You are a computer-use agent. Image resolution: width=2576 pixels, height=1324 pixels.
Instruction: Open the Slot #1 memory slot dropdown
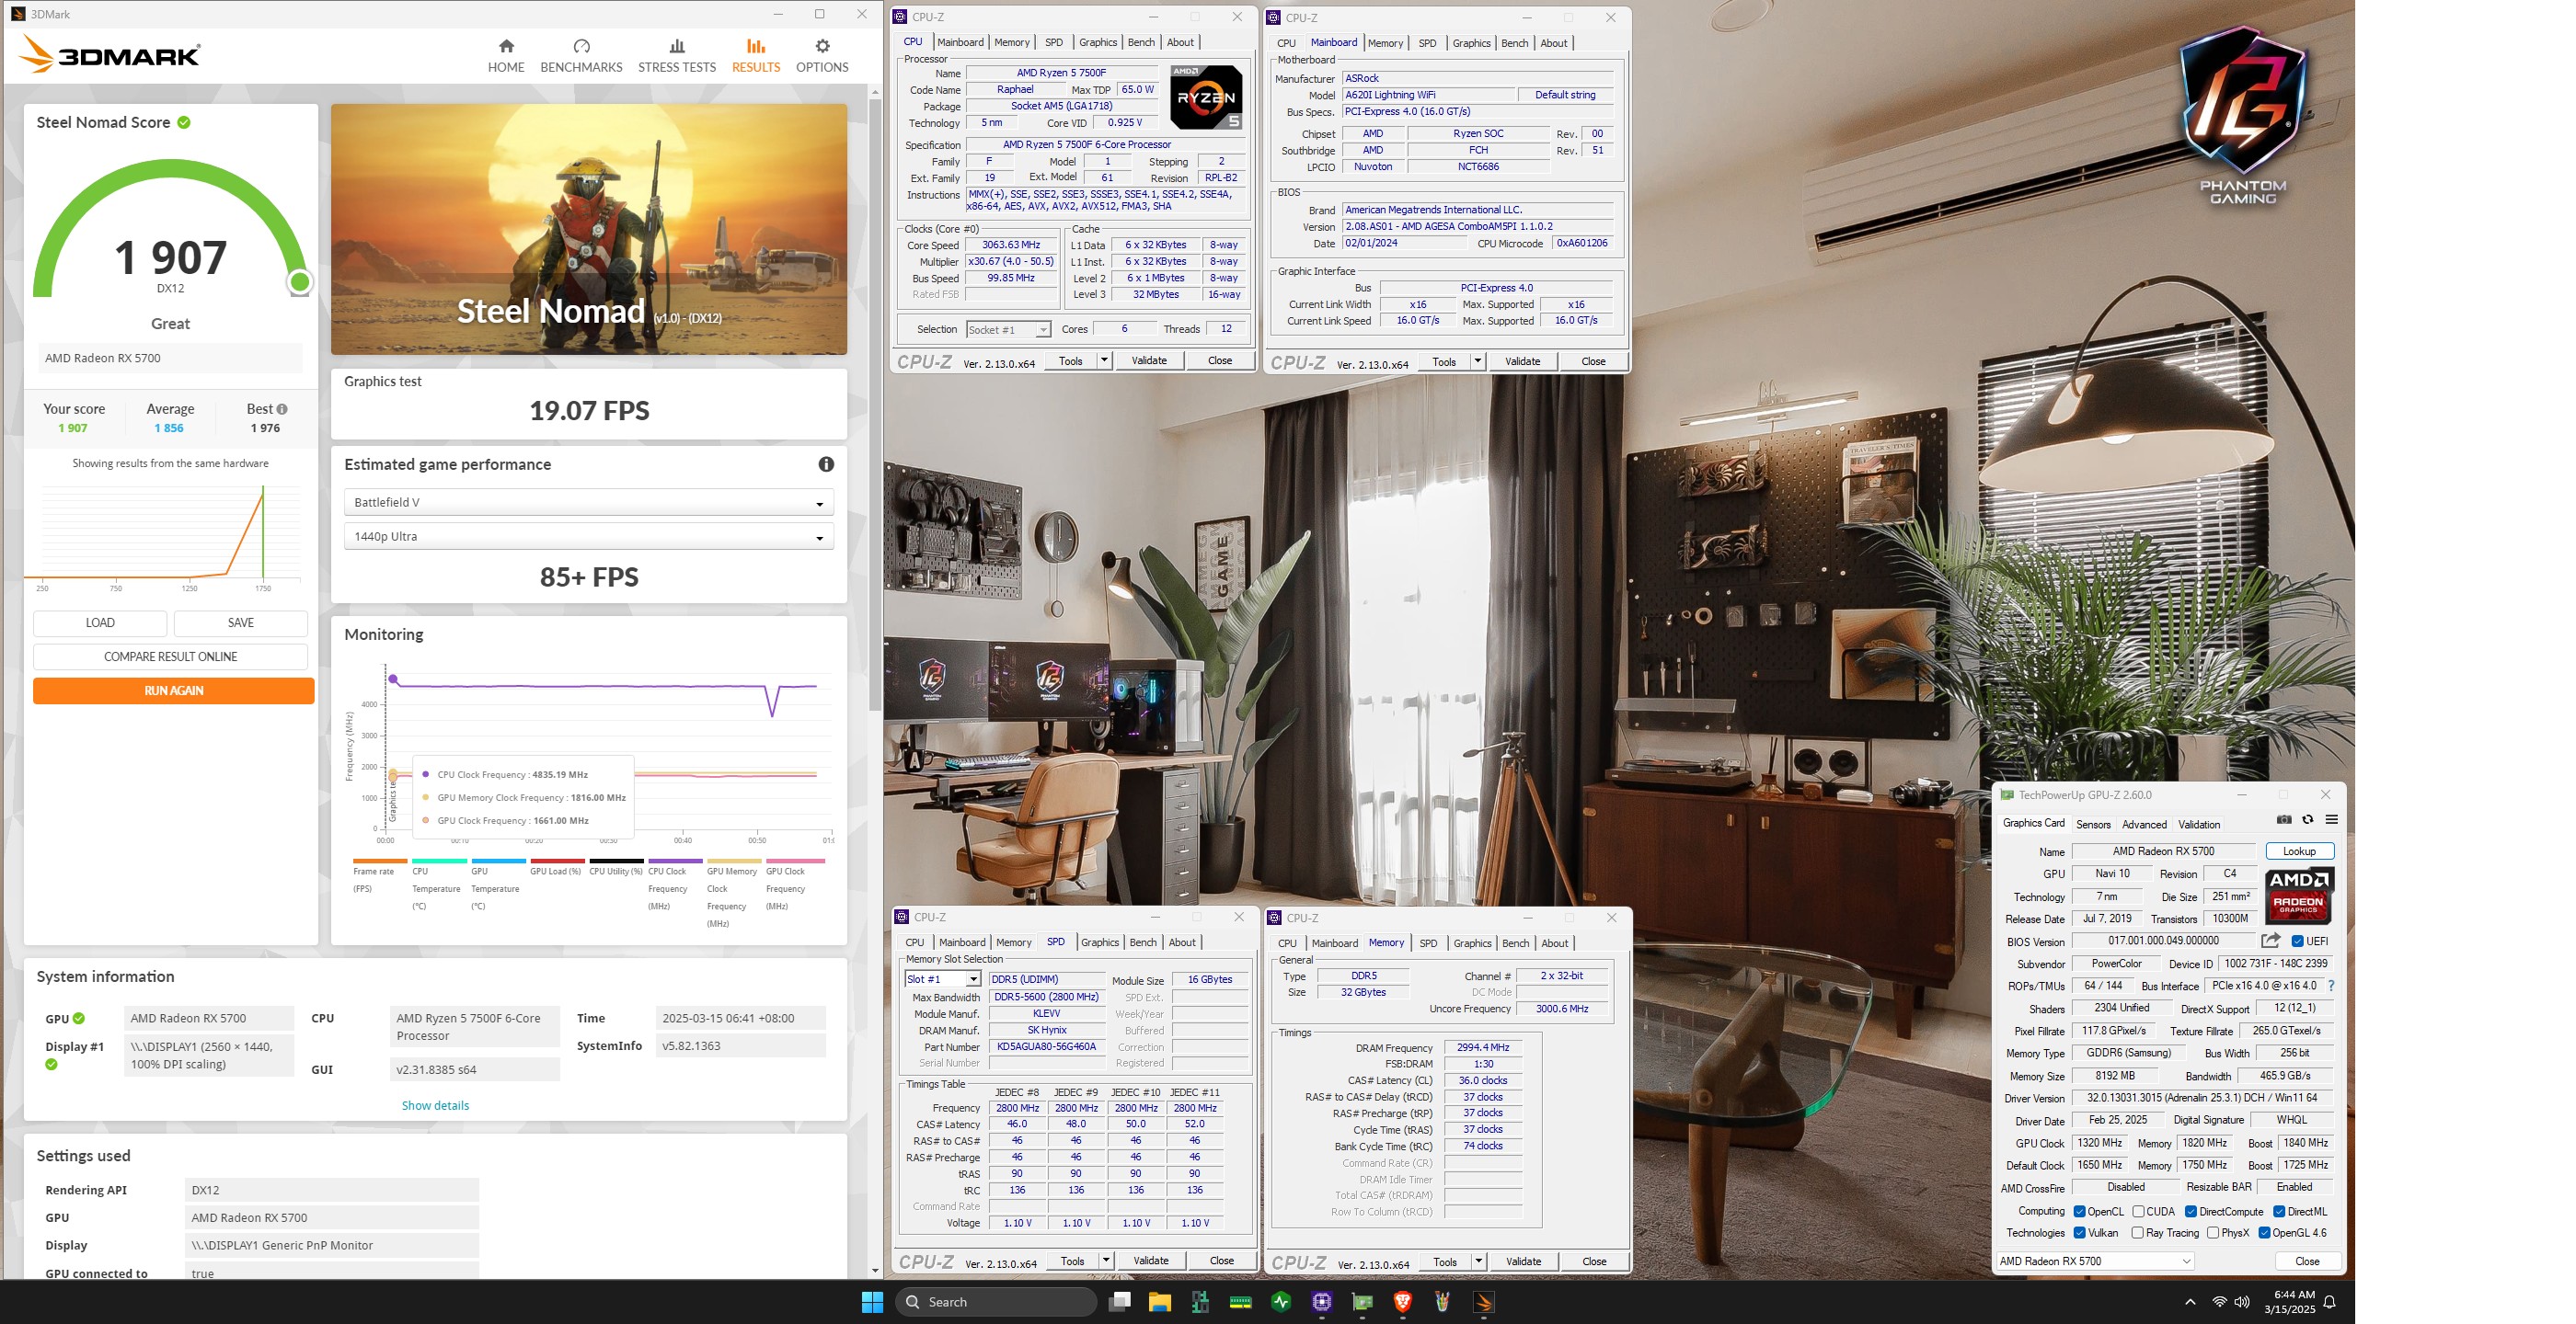pos(942,979)
